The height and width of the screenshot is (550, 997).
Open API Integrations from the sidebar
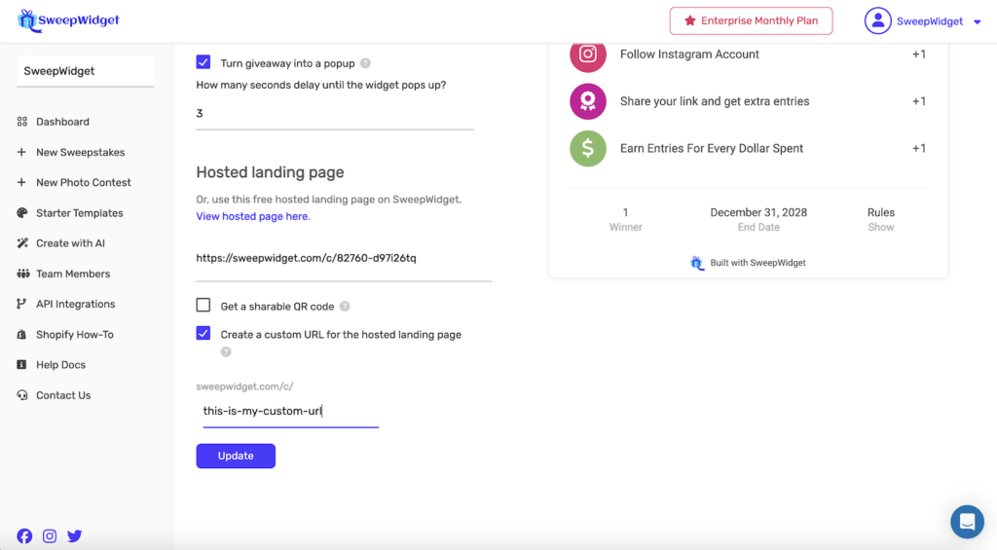75,304
